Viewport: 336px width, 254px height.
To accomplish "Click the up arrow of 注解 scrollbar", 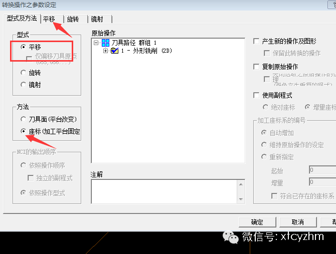I will coord(241,184).
